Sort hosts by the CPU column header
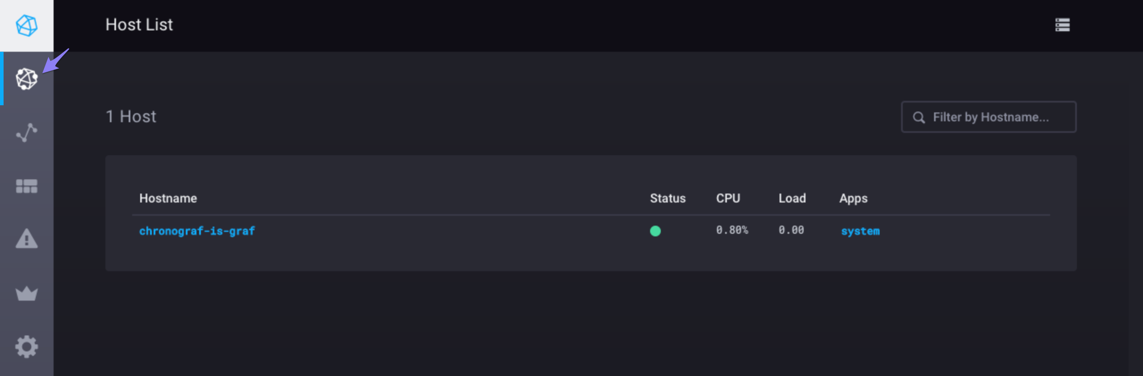Image resolution: width=1143 pixels, height=376 pixels. point(728,198)
